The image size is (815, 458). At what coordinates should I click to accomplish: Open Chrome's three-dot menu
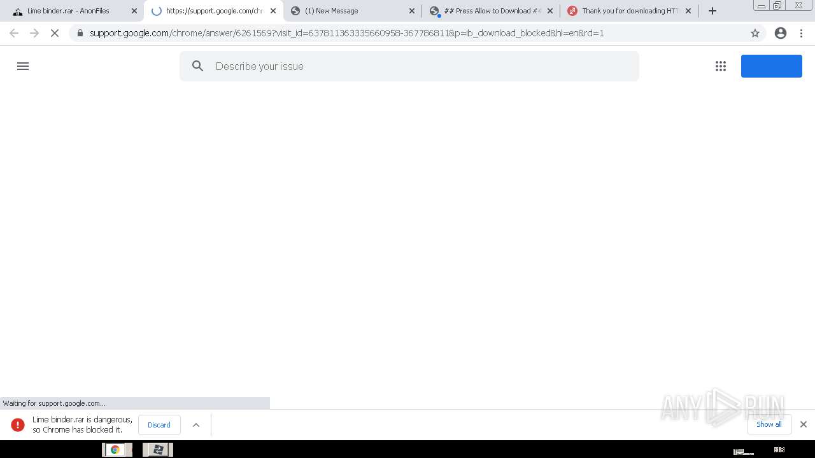tap(802, 33)
